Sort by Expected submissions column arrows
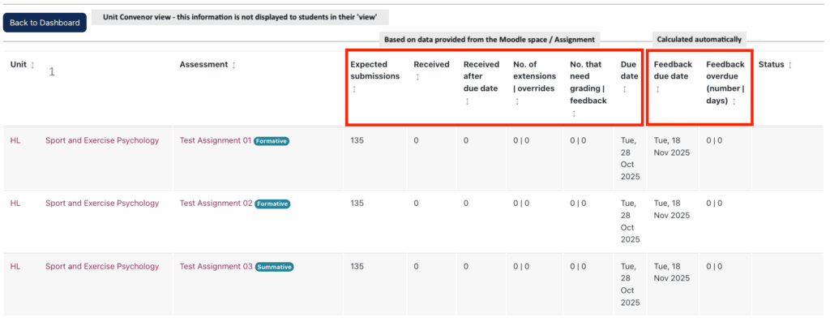Screen dimensions: 830x322 (x=354, y=89)
